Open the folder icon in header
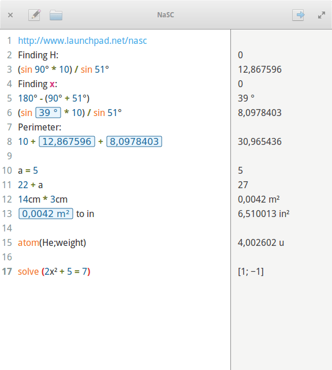This screenshot has height=370, width=332. coord(56,15)
